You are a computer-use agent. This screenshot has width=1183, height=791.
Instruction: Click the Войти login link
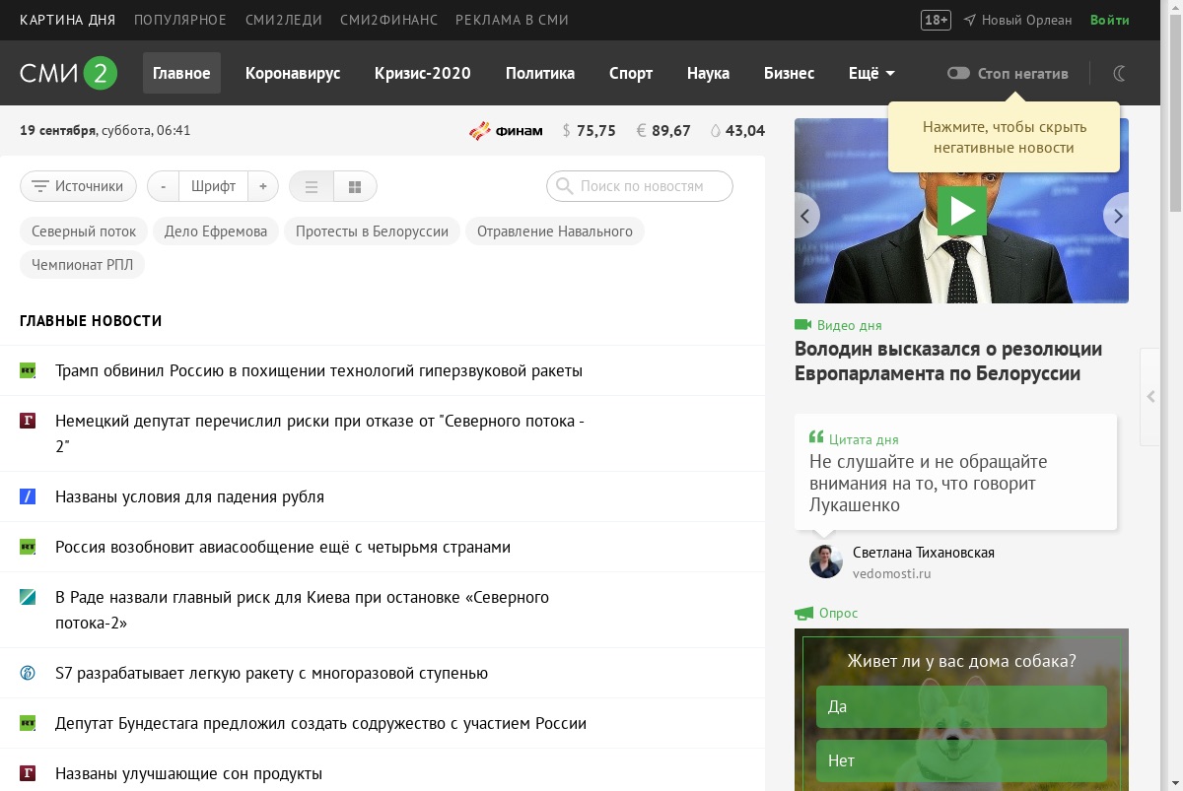pyautogui.click(x=1110, y=20)
